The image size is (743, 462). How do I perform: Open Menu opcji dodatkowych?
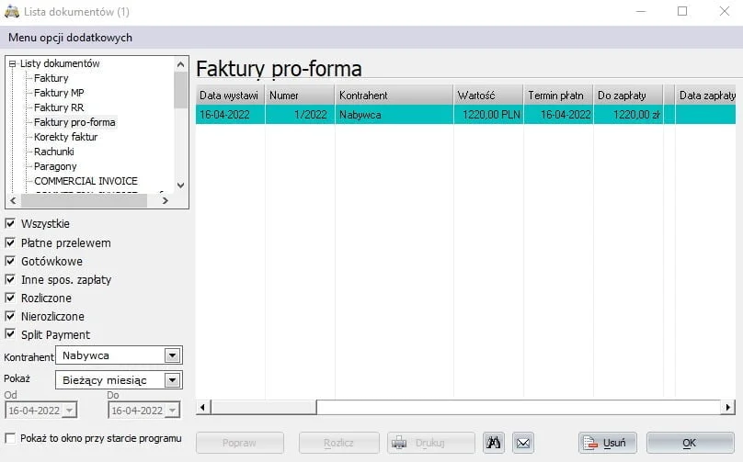click(70, 38)
